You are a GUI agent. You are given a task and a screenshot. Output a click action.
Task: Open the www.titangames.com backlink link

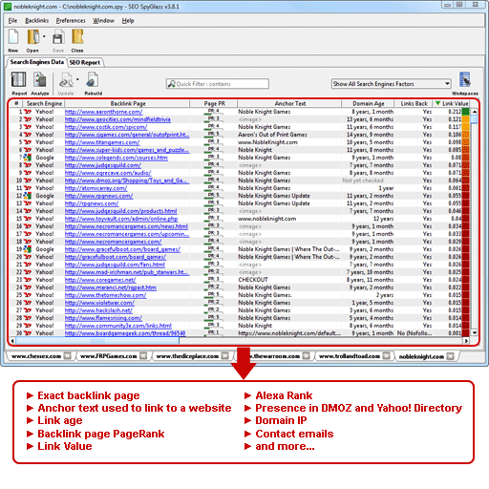pyautogui.click(x=102, y=142)
